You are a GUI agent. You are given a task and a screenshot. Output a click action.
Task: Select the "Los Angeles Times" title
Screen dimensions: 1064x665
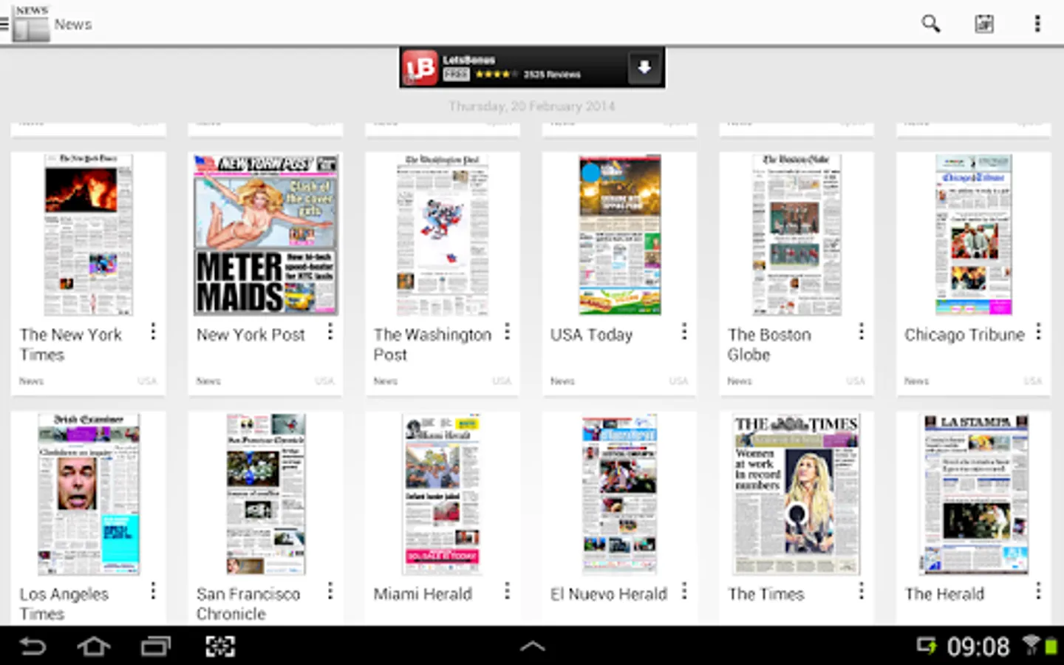click(64, 604)
